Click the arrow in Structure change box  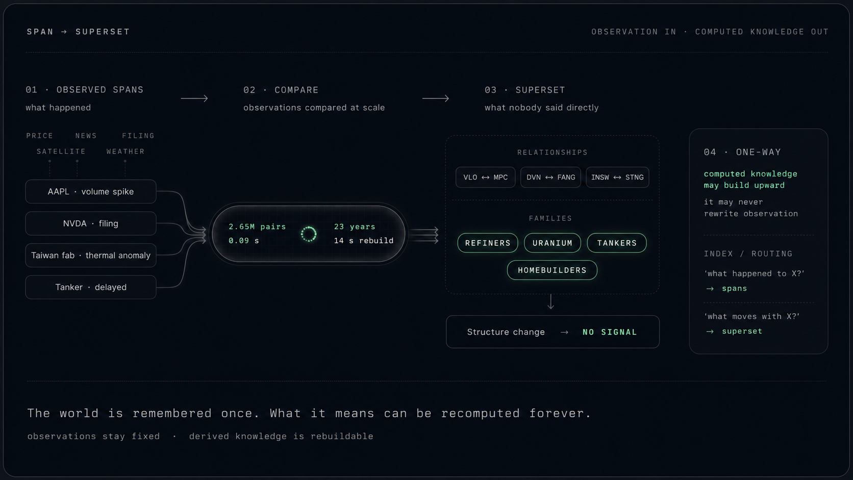(x=564, y=332)
